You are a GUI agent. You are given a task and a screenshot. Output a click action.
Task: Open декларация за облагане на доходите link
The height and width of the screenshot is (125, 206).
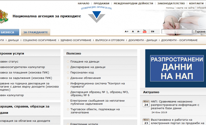click(25, 121)
